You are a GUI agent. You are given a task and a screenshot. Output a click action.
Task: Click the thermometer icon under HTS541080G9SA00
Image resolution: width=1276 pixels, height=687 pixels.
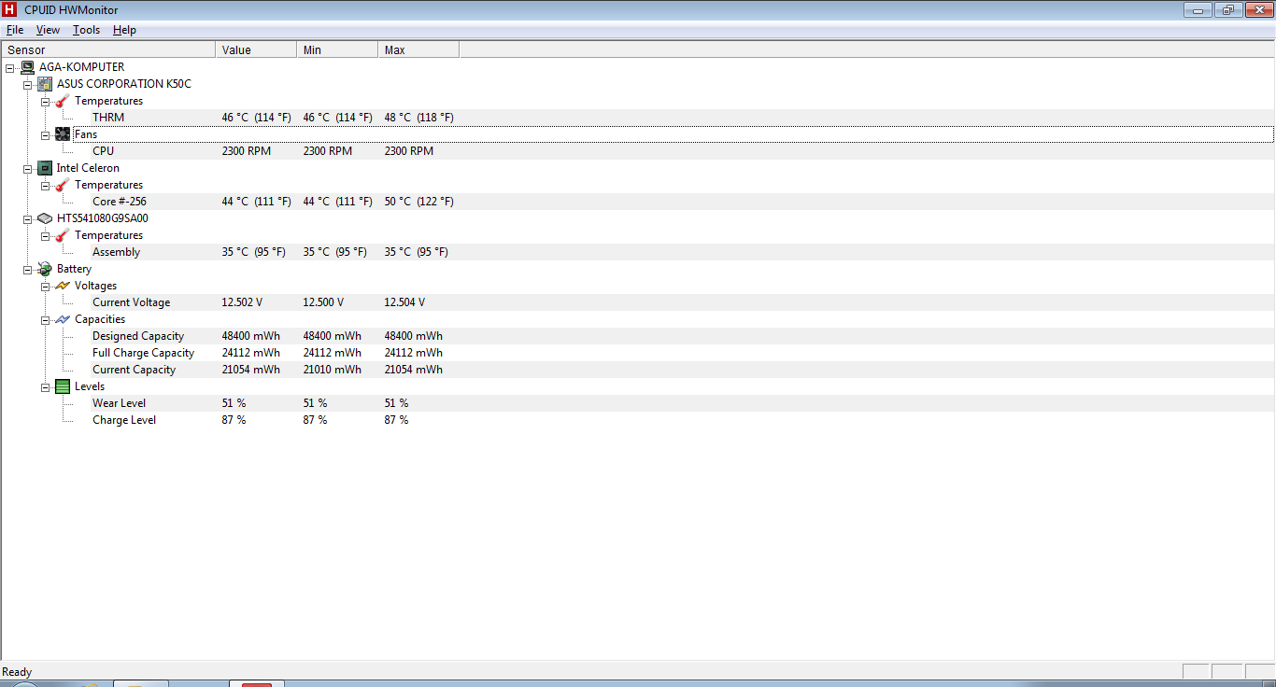click(63, 235)
